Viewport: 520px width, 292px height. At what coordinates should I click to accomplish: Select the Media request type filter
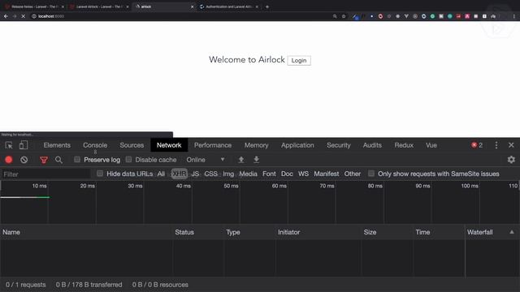248,174
